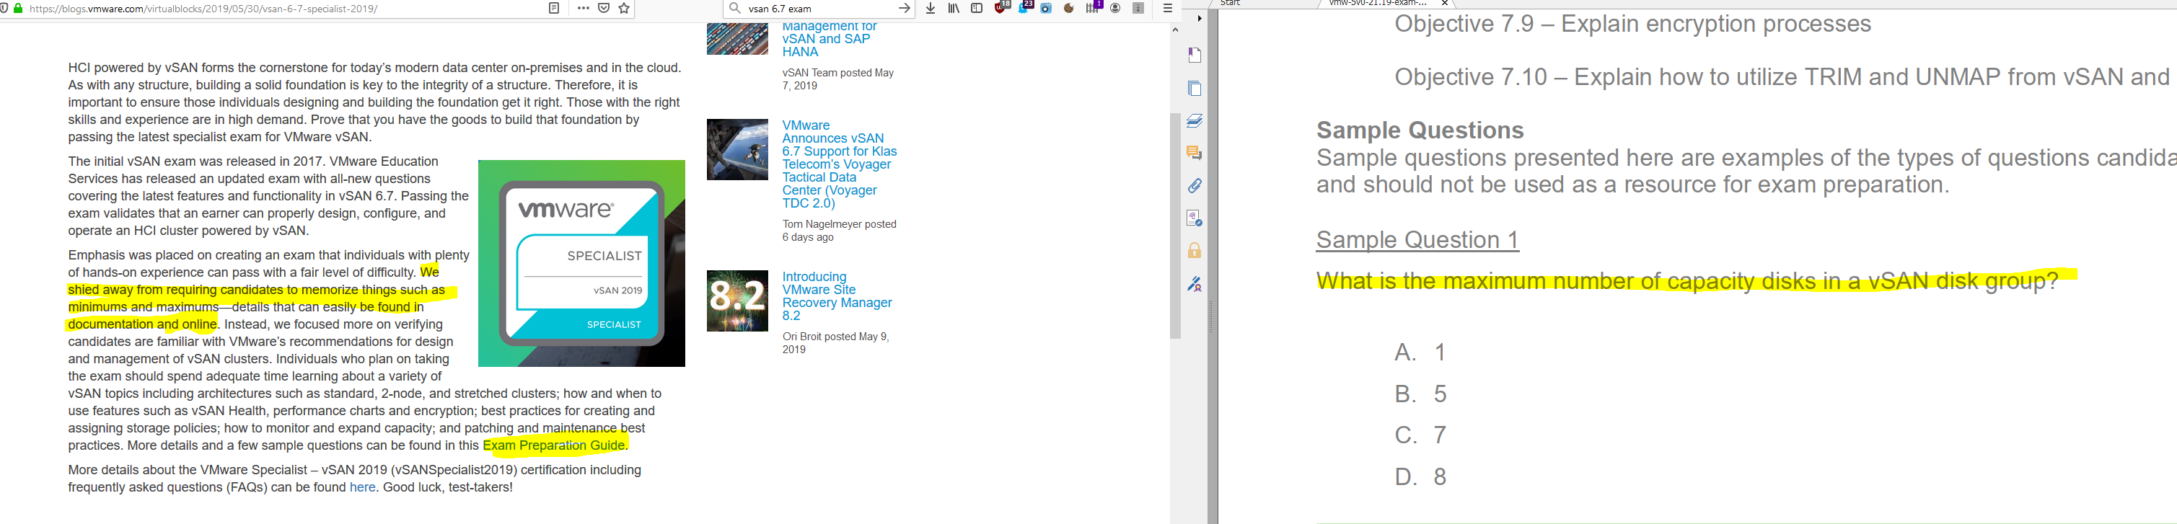Click answer option 'A. 1'
The height and width of the screenshot is (524, 2177).
point(1420,352)
